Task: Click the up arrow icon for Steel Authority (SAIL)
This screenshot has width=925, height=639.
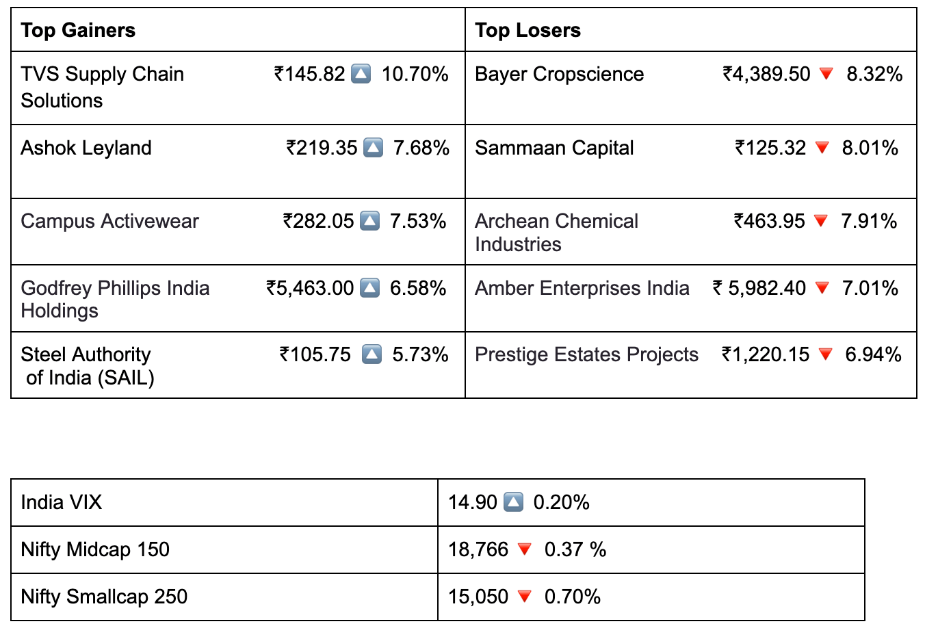Action: (372, 354)
